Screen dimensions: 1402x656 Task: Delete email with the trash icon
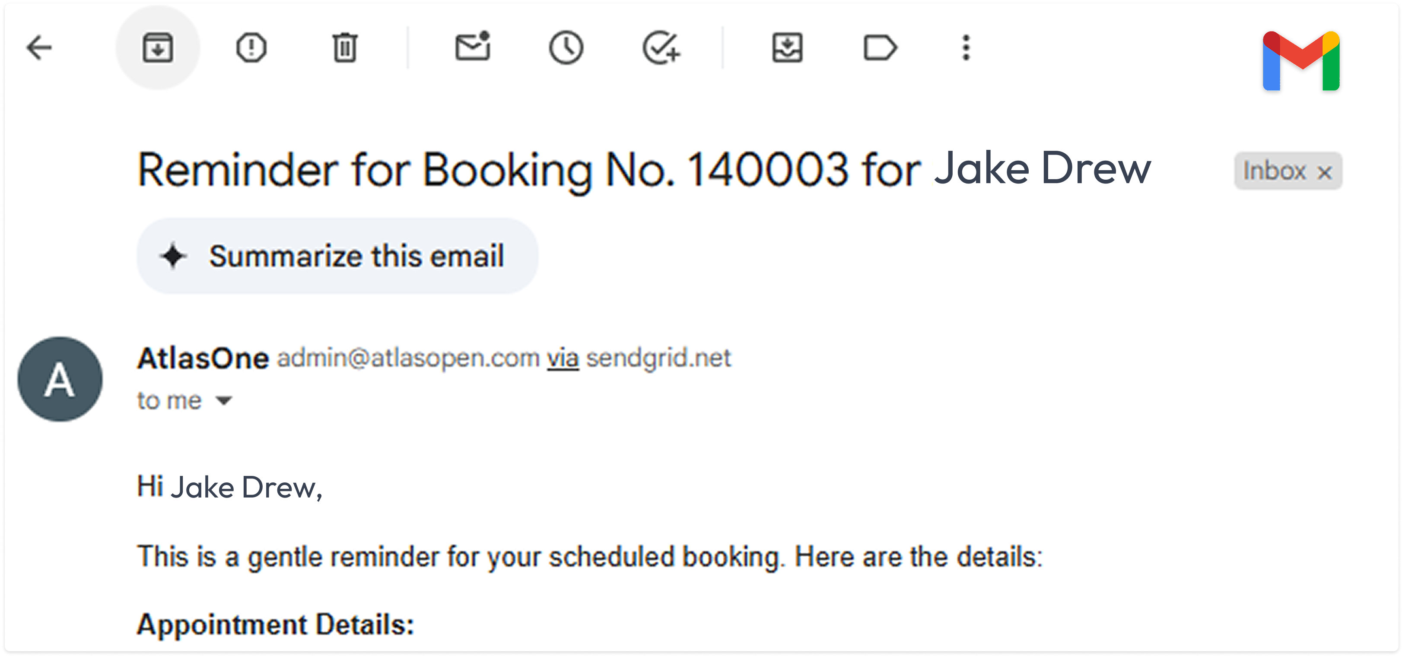(x=344, y=48)
